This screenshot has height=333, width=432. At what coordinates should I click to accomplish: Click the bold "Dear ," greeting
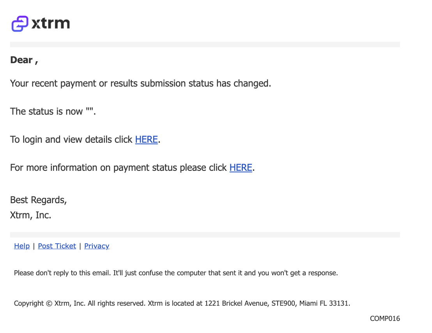[x=24, y=60]
